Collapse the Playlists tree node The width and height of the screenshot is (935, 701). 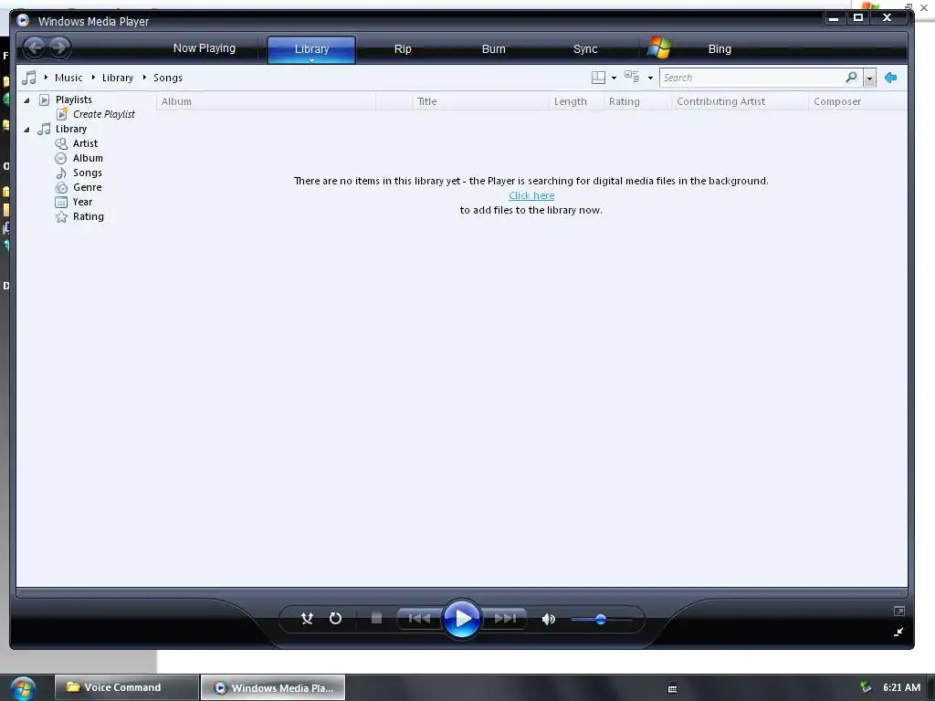(x=26, y=100)
